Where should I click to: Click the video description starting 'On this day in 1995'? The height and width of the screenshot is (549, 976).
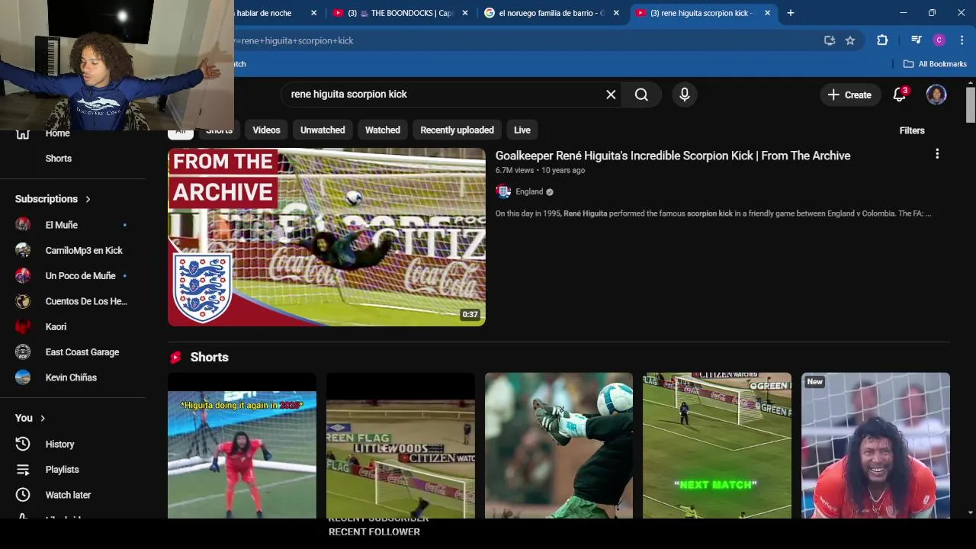click(713, 213)
